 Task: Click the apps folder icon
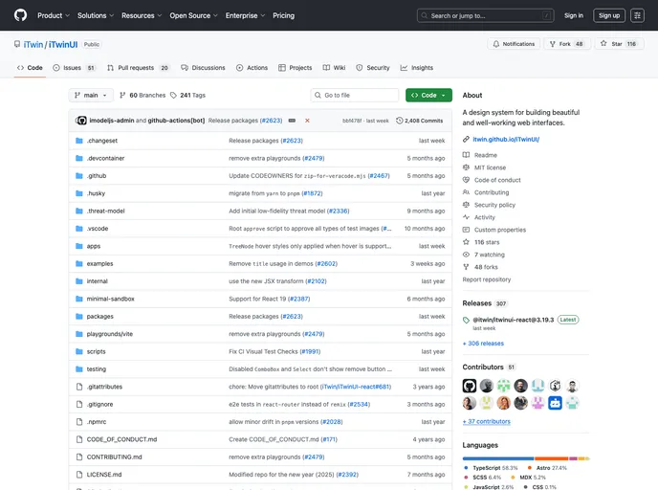(78, 246)
